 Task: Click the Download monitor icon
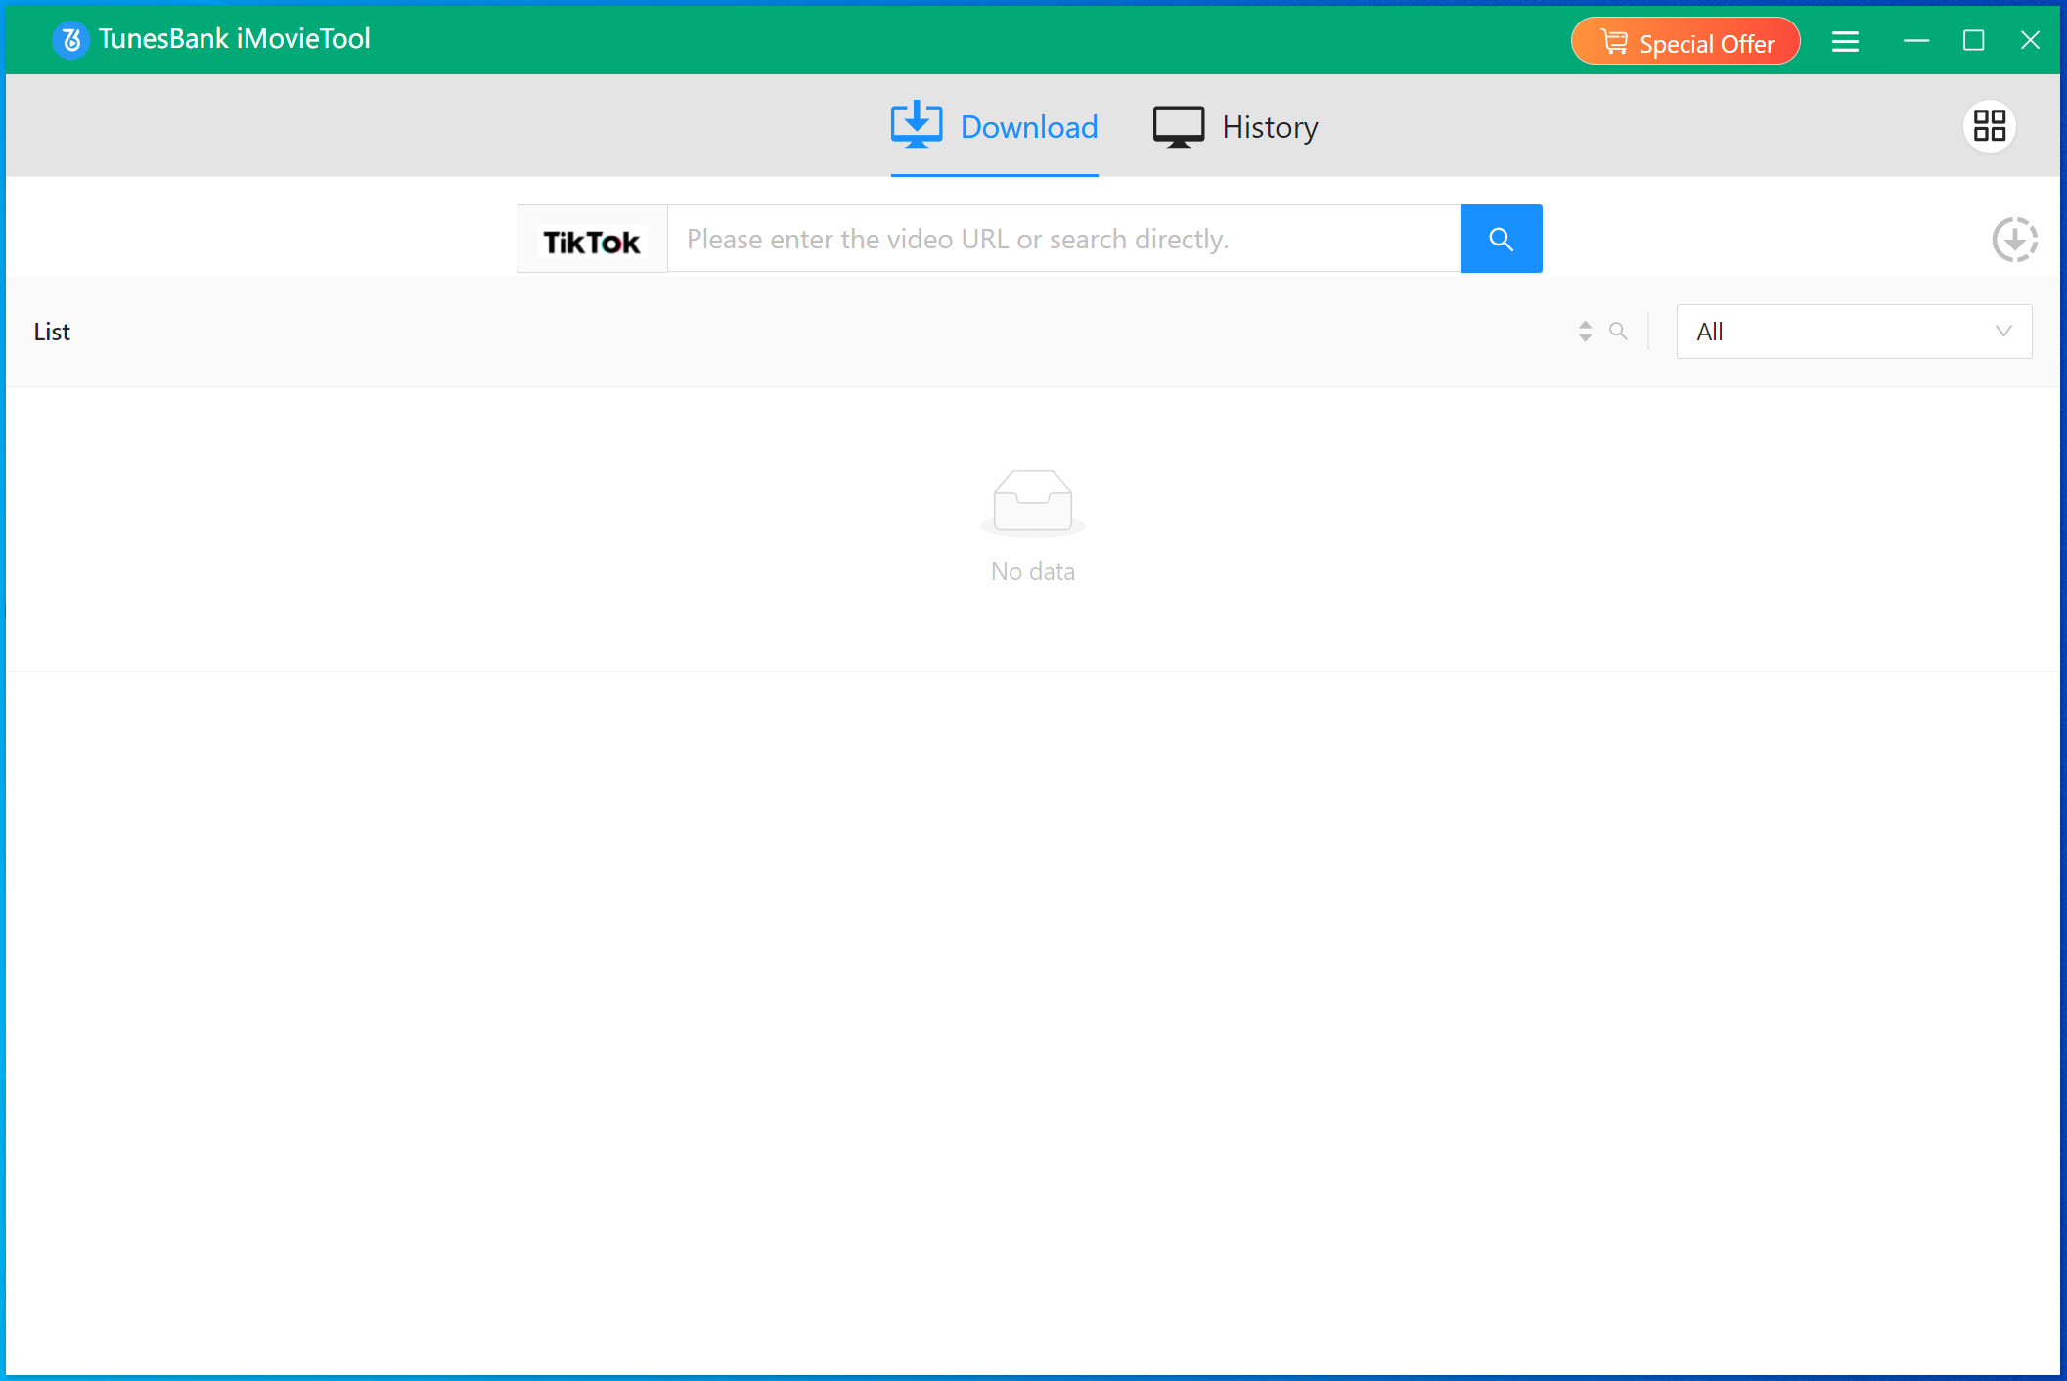click(x=916, y=125)
